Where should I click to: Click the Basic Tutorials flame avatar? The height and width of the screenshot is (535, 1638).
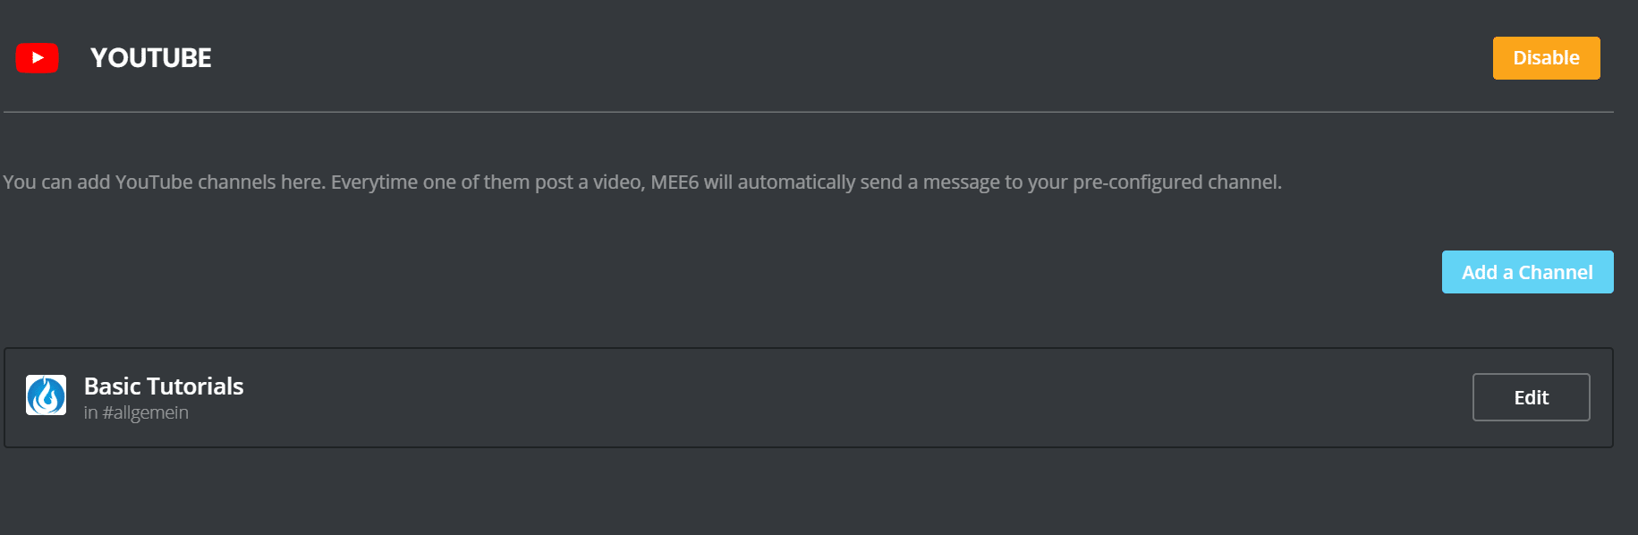click(46, 395)
